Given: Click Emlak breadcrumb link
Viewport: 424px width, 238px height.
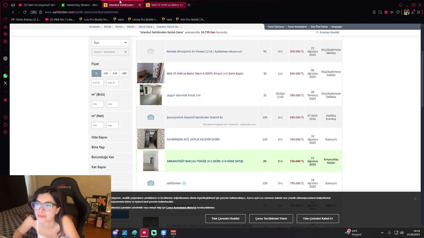Looking at the screenshot, I should click(108, 27).
